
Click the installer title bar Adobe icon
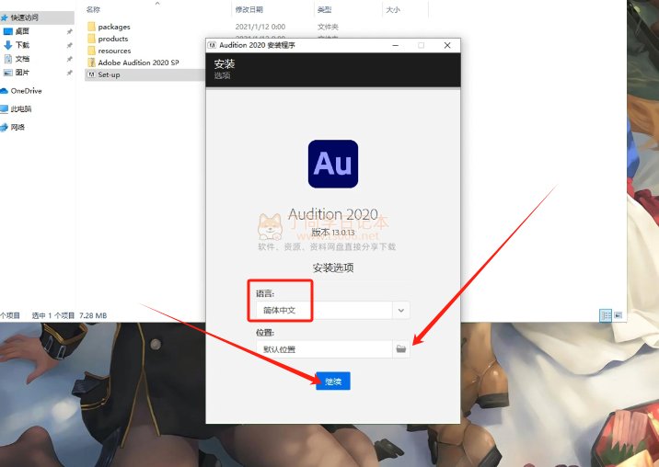[x=213, y=45]
